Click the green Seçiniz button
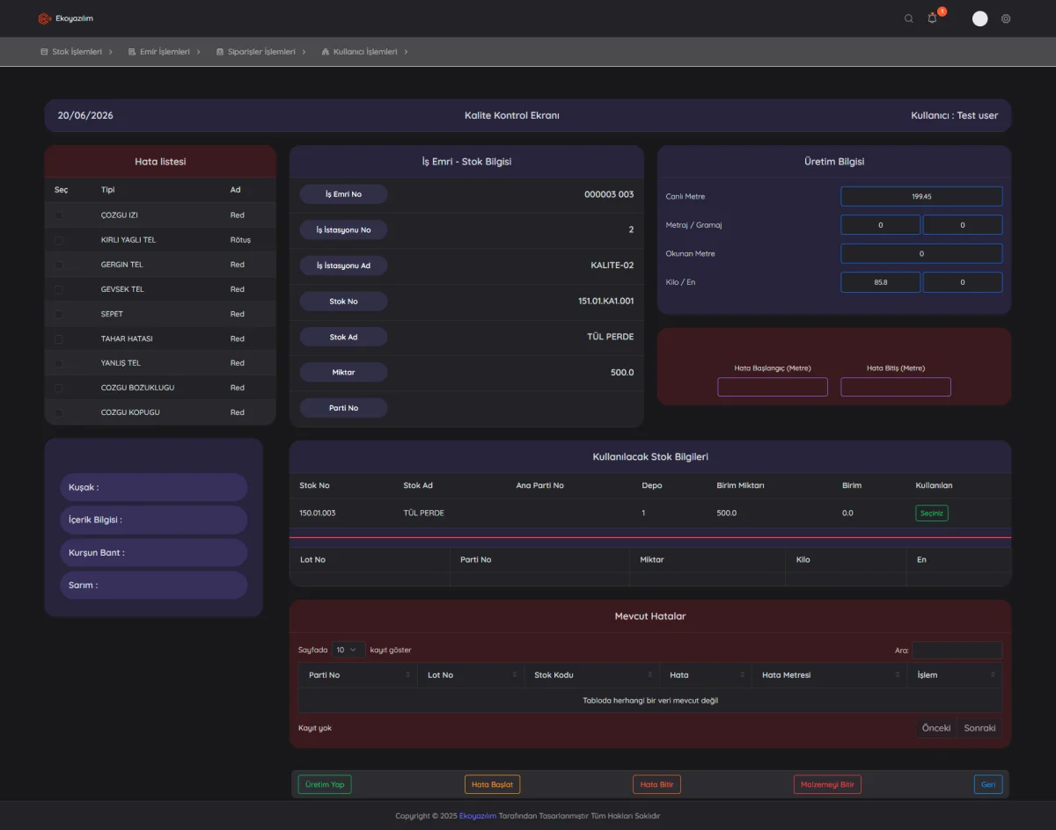Viewport: 1056px width, 830px height. tap(932, 513)
